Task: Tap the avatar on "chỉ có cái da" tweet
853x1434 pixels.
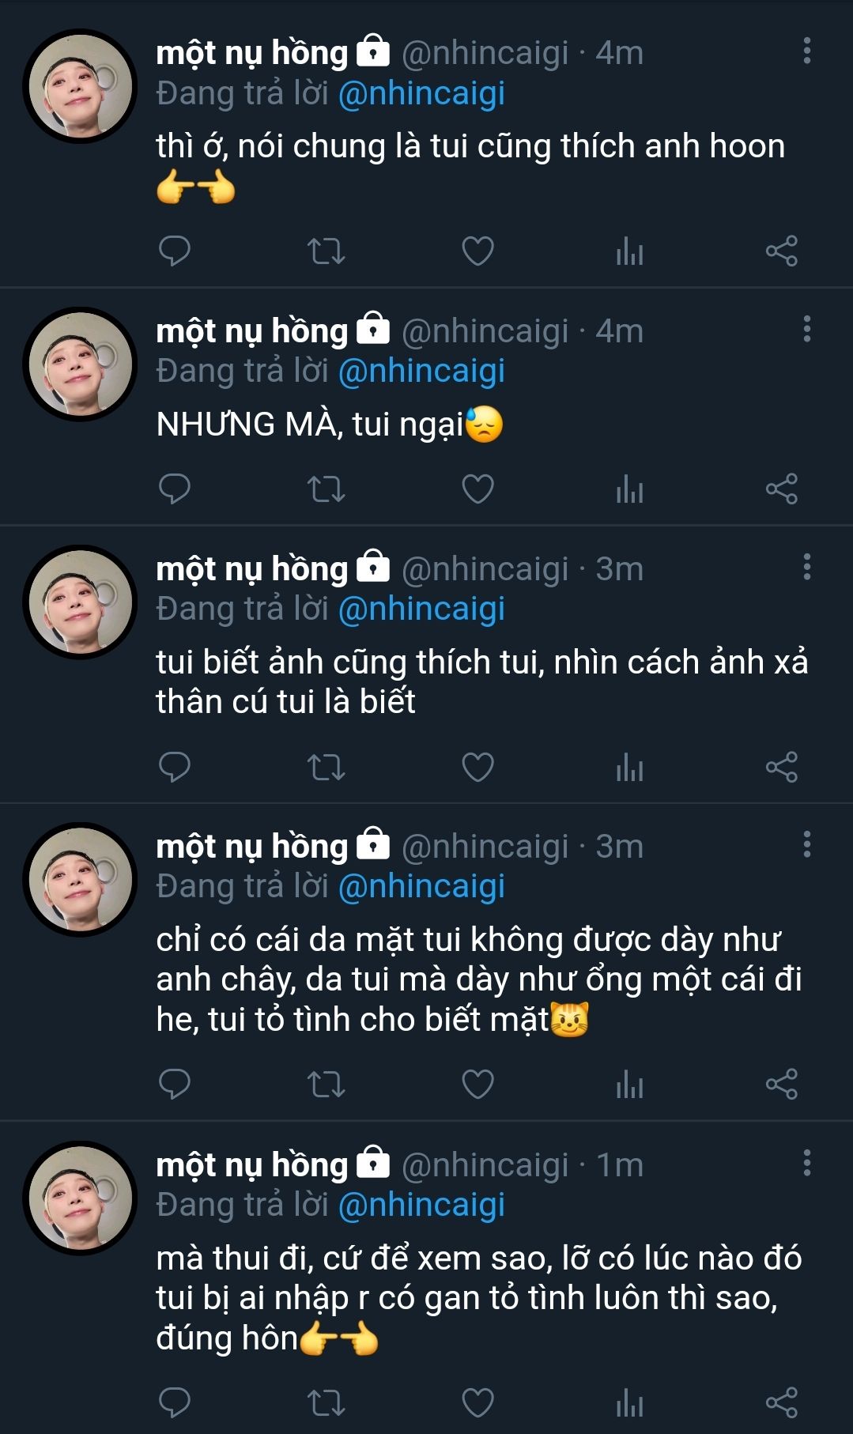Action: (80, 880)
